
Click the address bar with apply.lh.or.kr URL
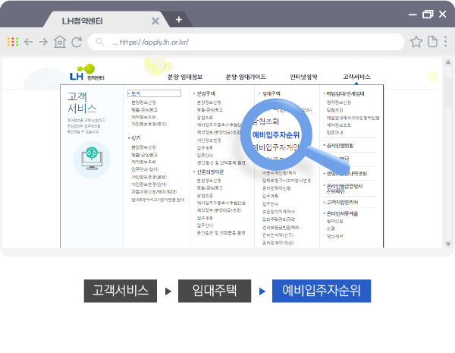[246, 42]
